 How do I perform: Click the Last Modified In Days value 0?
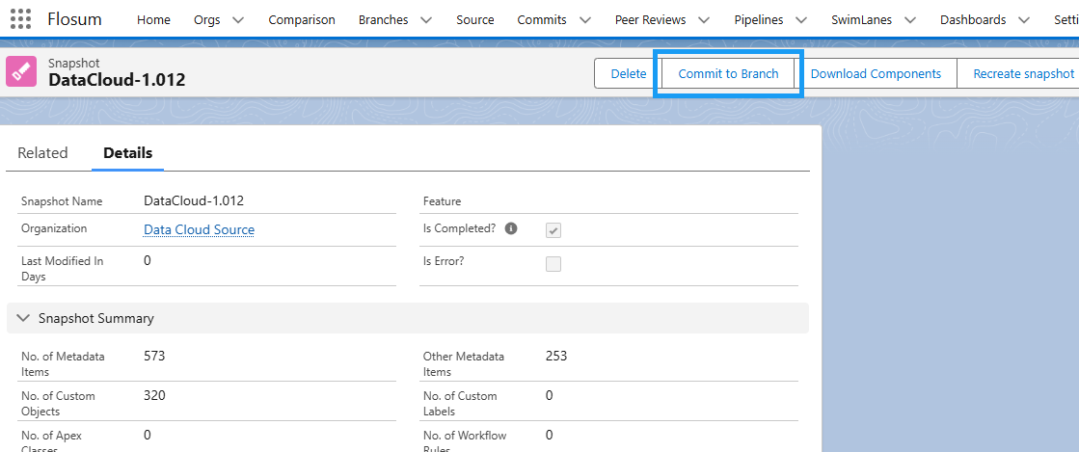pyautogui.click(x=148, y=261)
